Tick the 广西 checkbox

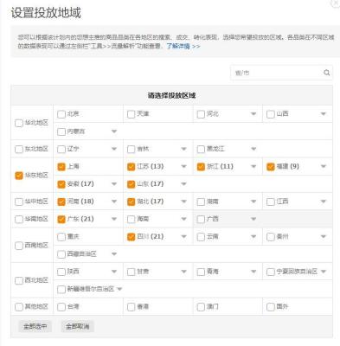pos(201,219)
